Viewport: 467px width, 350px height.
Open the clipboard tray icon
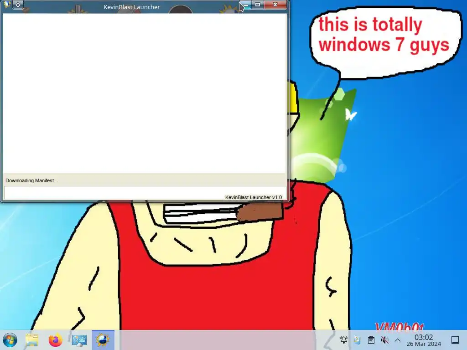(371, 340)
